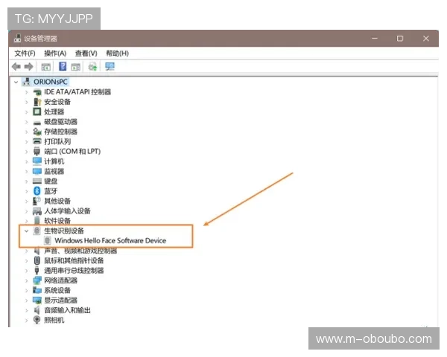Image resolution: width=447 pixels, height=357 pixels.
Task: Click the action pane toolbar icon
Action: pyautogui.click(x=75, y=67)
